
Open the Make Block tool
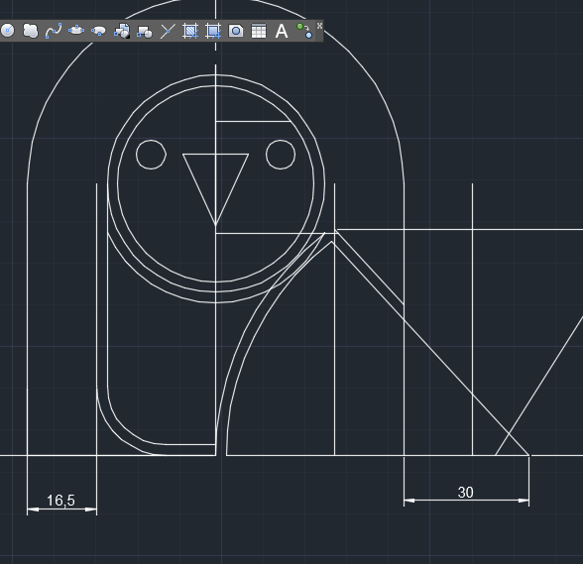click(145, 31)
